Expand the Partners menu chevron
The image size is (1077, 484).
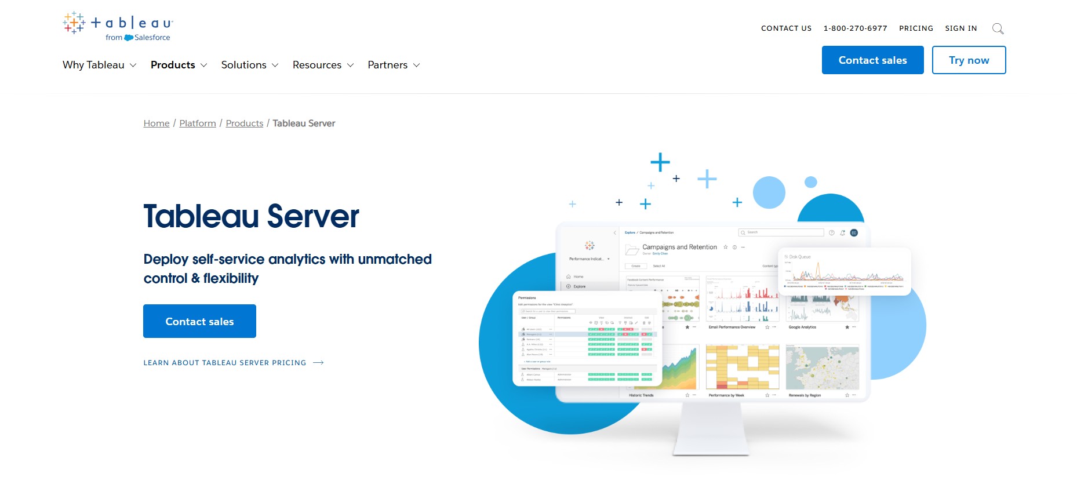(x=416, y=65)
